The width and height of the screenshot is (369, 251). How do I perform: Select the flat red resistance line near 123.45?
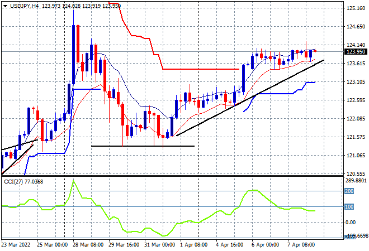point(201,69)
